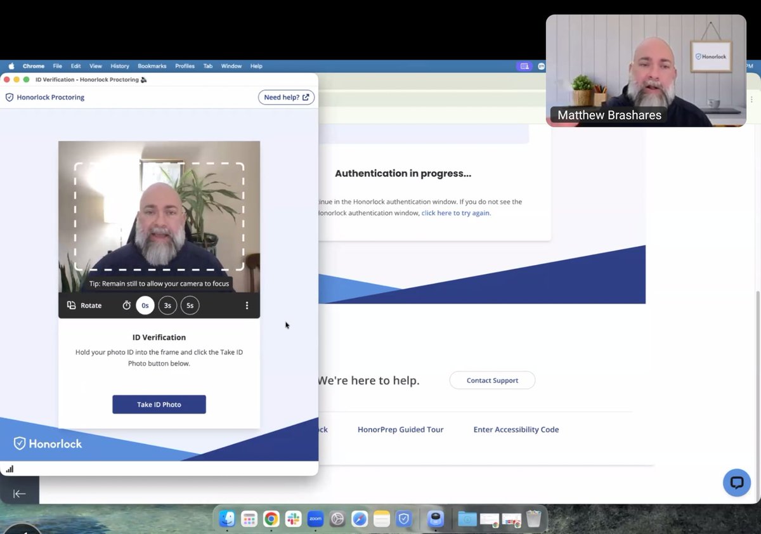Screen dimensions: 761x534
Task: Open the Tab menu
Action: coord(208,66)
